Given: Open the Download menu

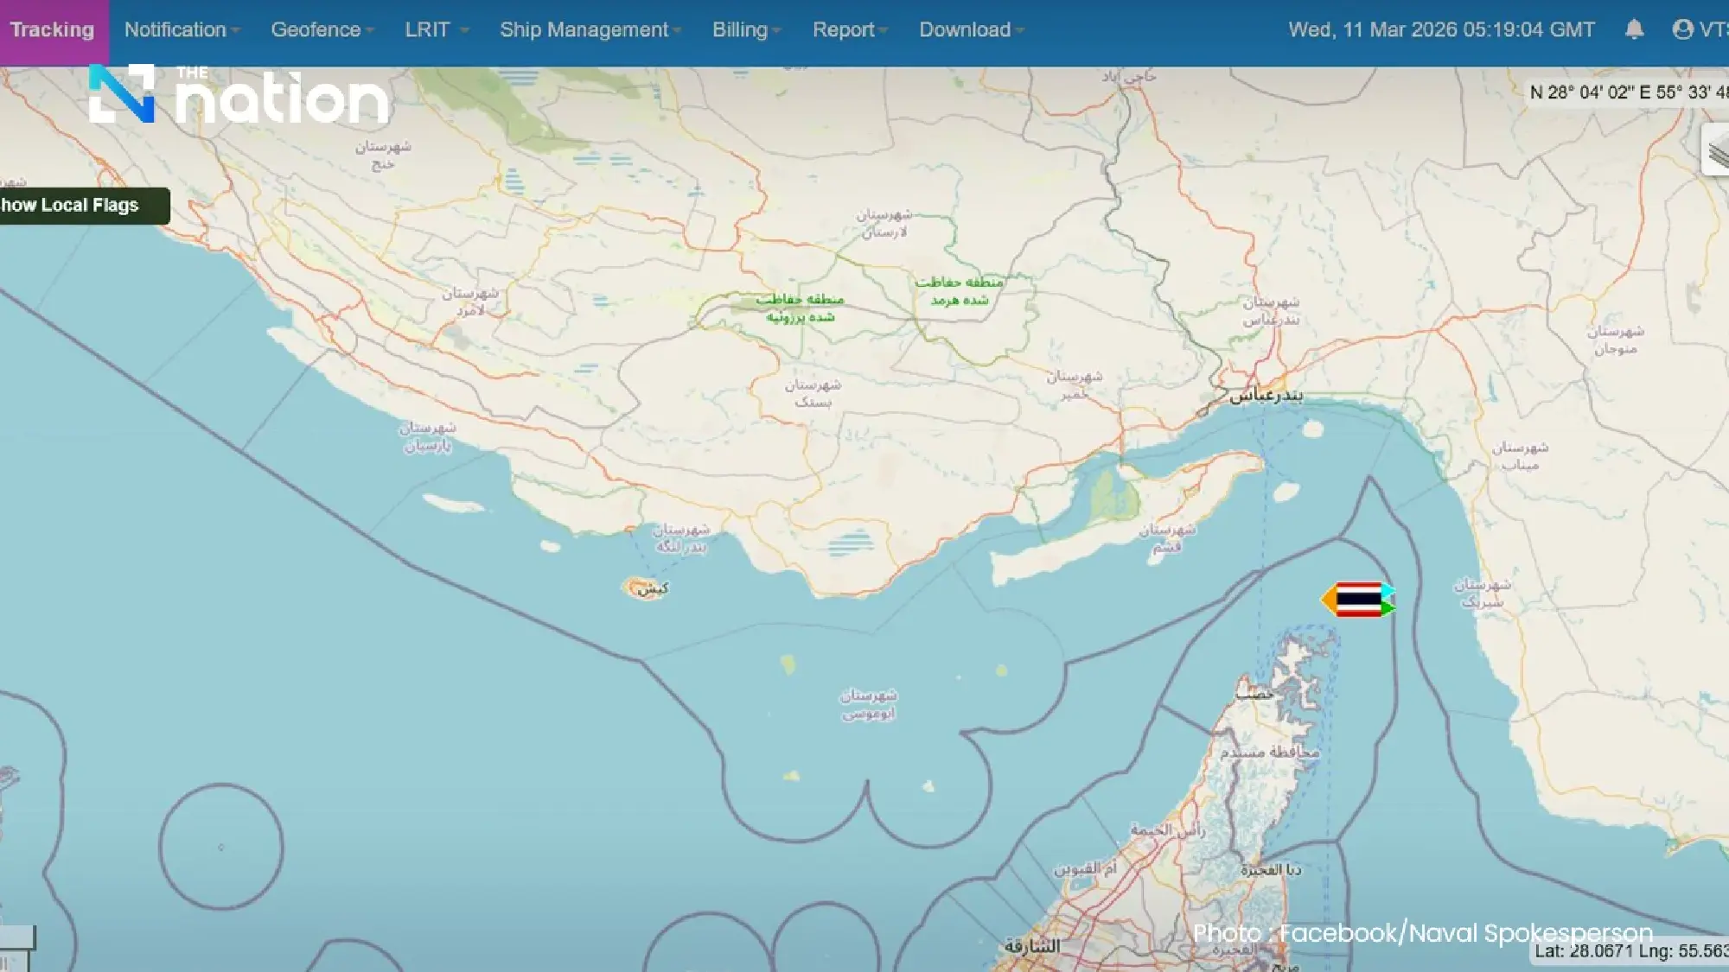Looking at the screenshot, I should [x=971, y=30].
